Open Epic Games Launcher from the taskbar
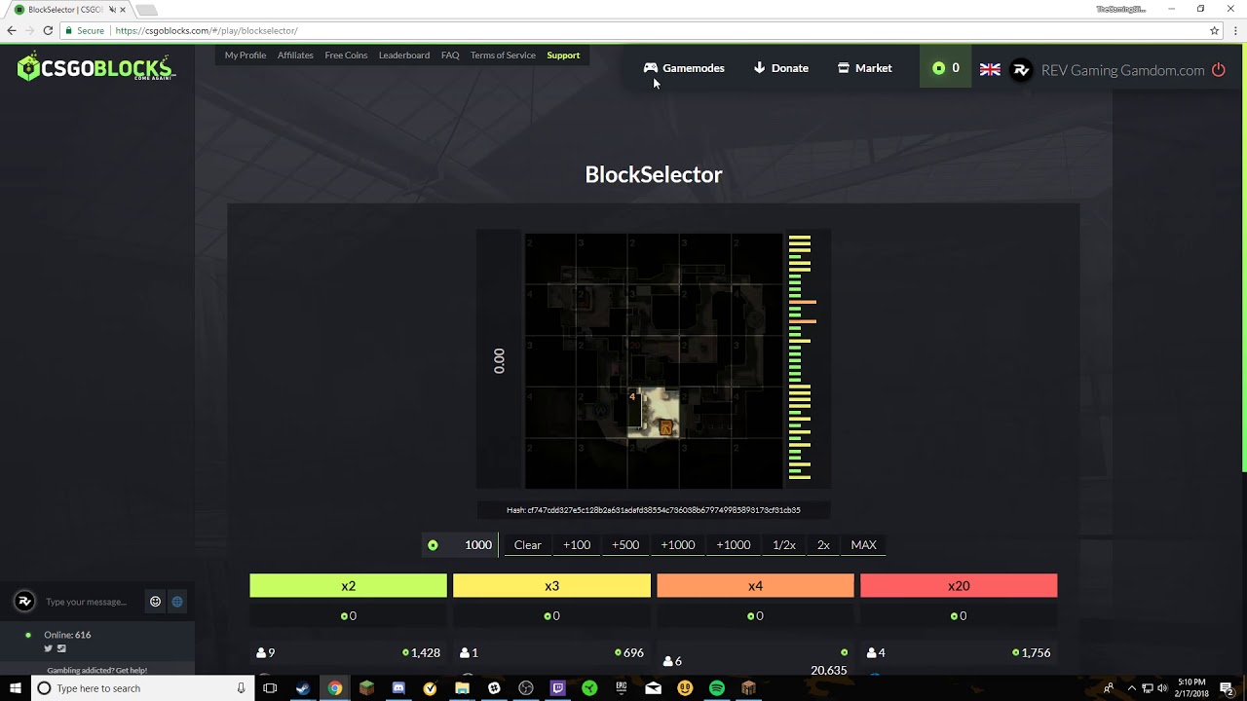Image resolution: width=1247 pixels, height=701 pixels. (622, 688)
